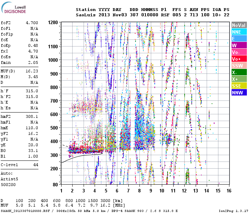Click the DPS-4 SAA0K 903 footer text
The image size is (249, 213).
pyautogui.click(x=127, y=211)
